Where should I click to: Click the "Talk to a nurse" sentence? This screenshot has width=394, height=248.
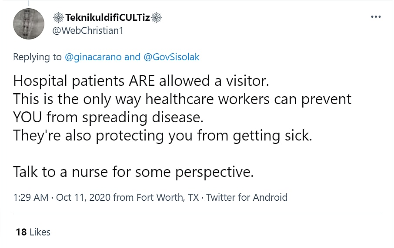click(x=133, y=172)
